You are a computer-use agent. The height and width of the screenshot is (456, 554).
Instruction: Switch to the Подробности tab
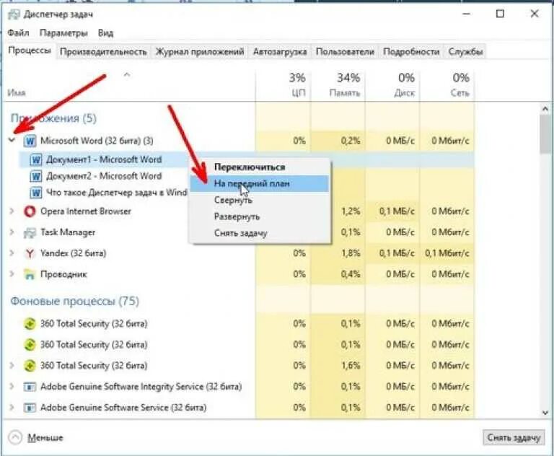pos(411,52)
